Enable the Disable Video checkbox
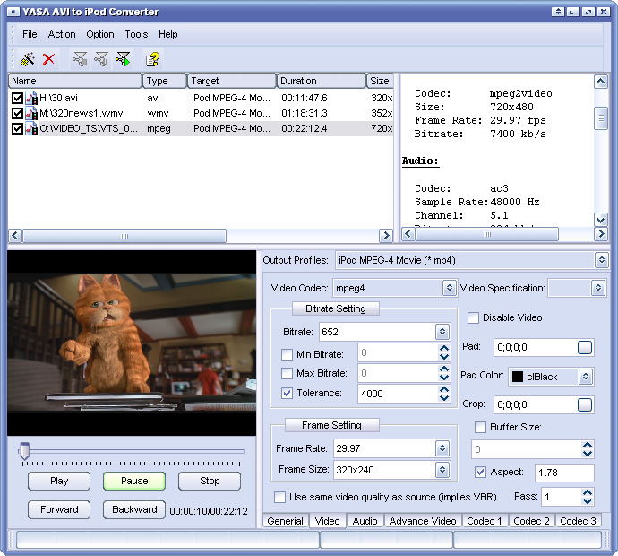 click(x=474, y=317)
